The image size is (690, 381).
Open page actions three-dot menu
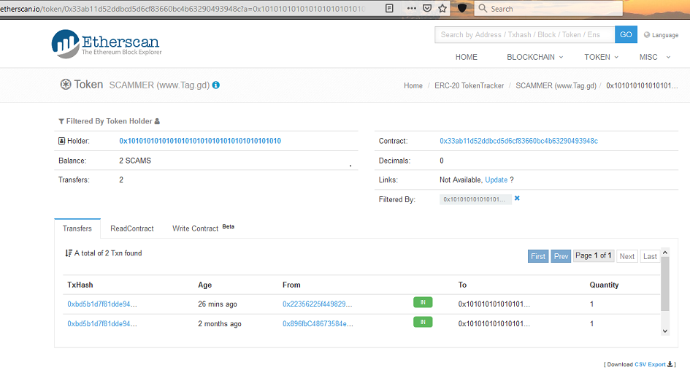click(412, 8)
